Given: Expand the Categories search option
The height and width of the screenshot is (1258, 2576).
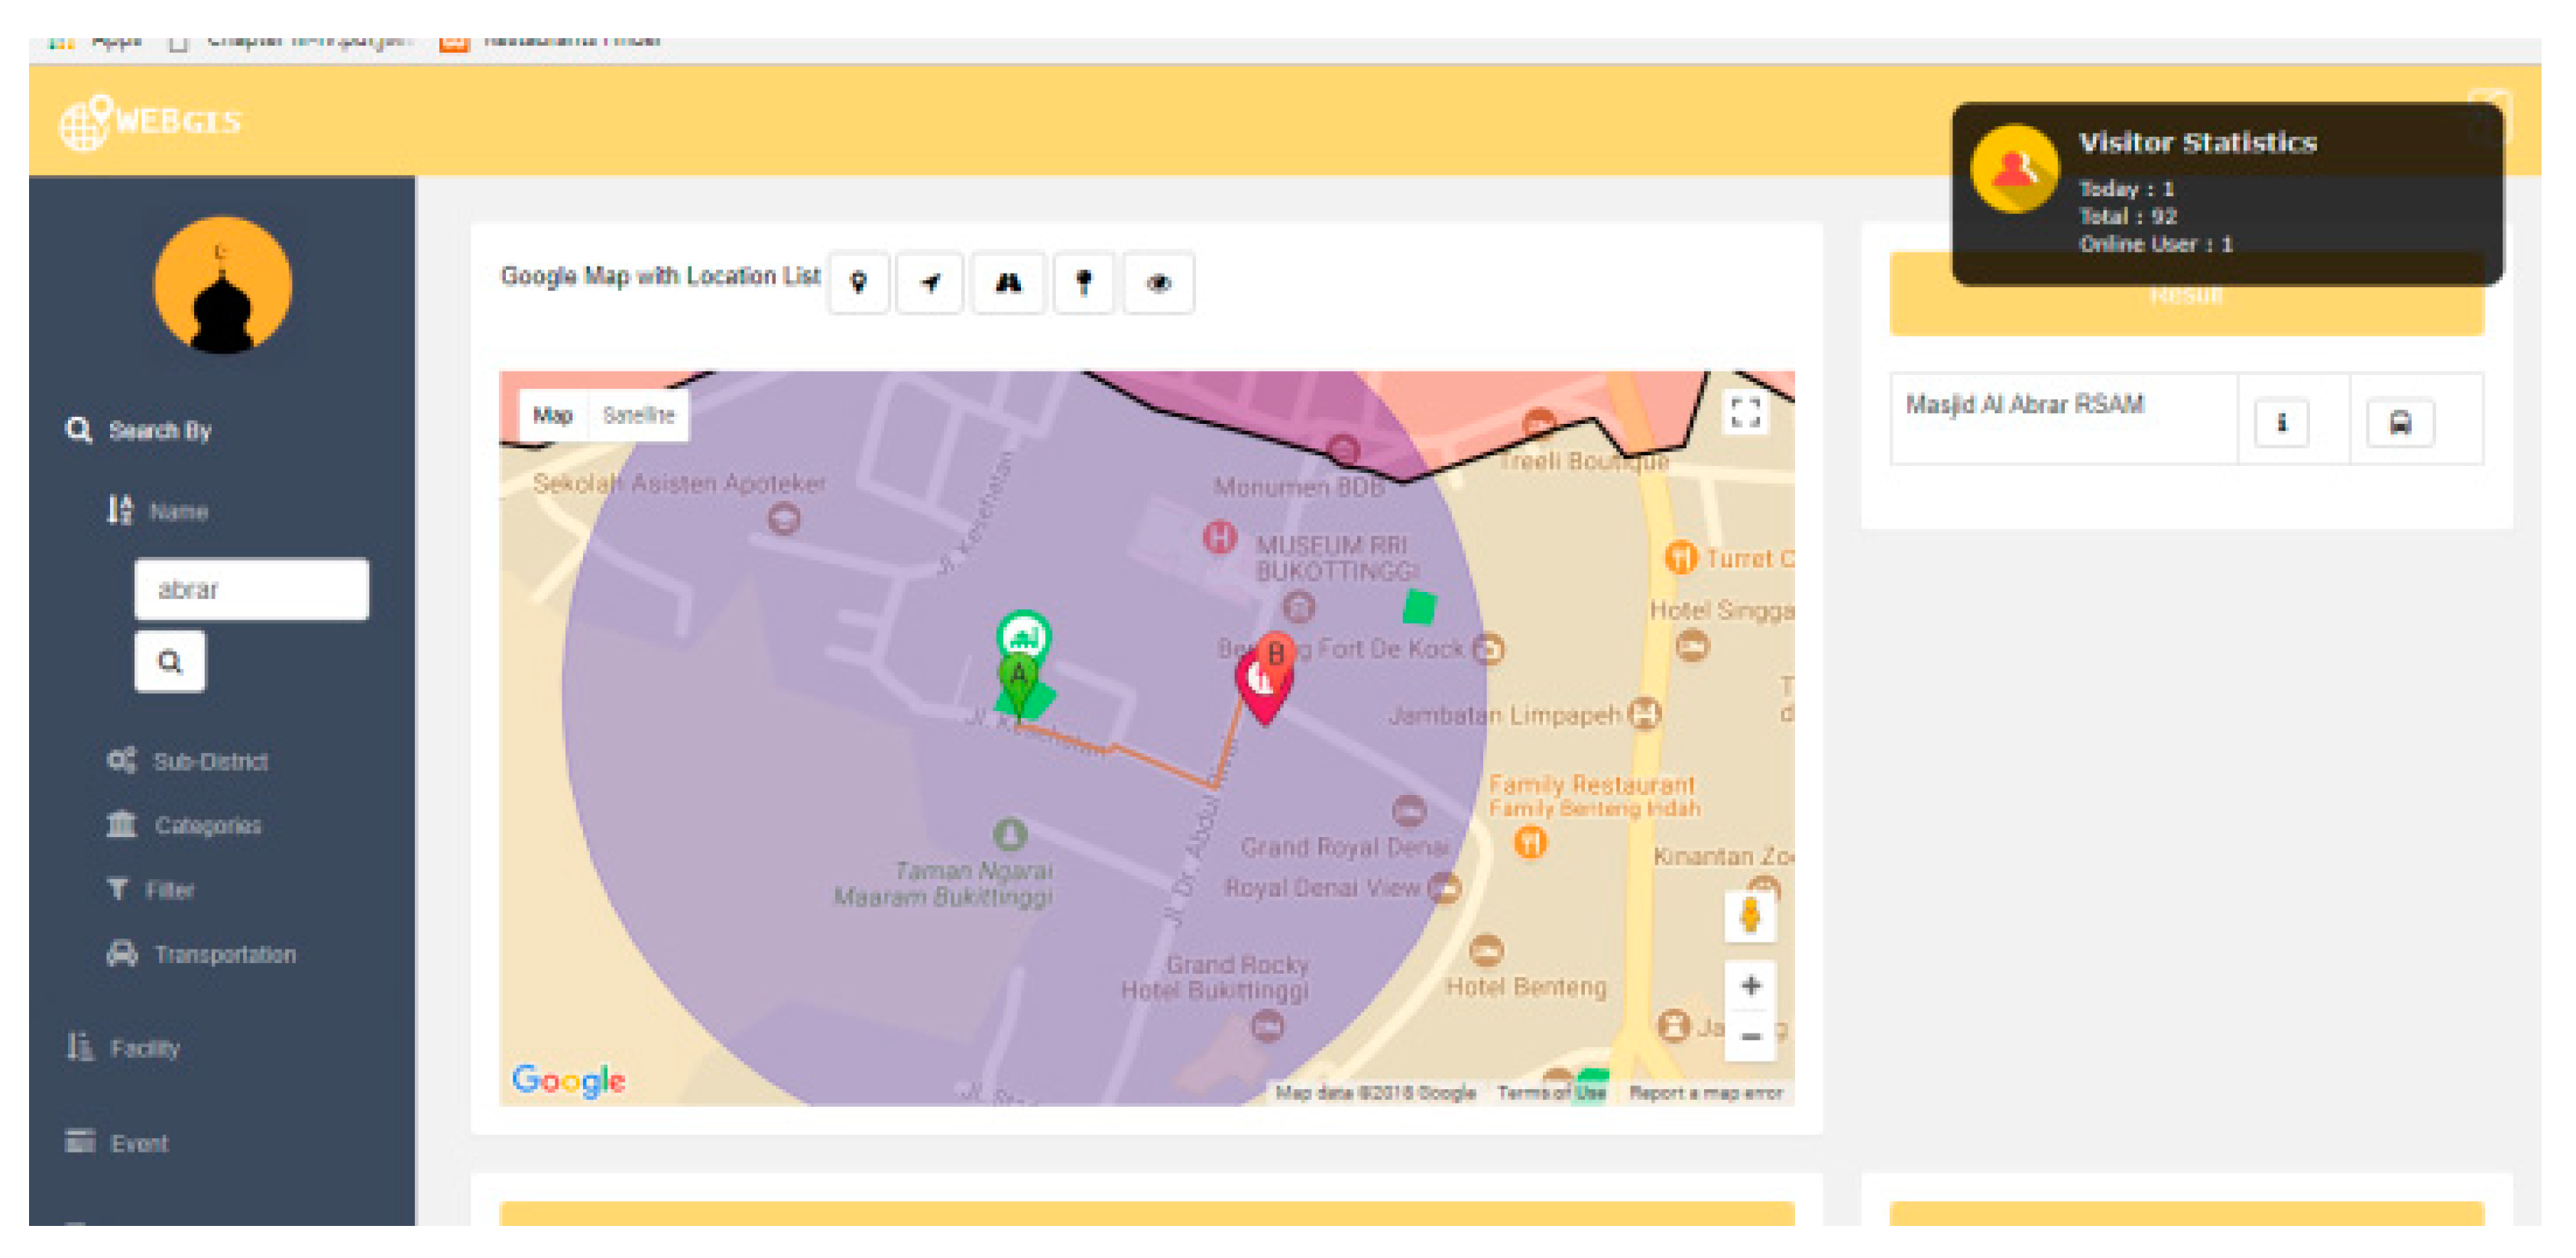Looking at the screenshot, I should [207, 826].
